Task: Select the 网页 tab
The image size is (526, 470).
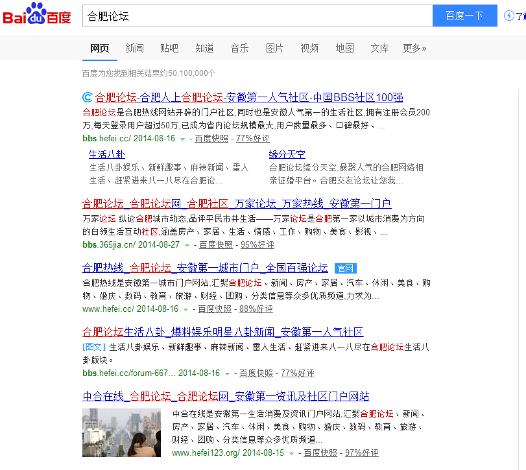Action: 100,48
